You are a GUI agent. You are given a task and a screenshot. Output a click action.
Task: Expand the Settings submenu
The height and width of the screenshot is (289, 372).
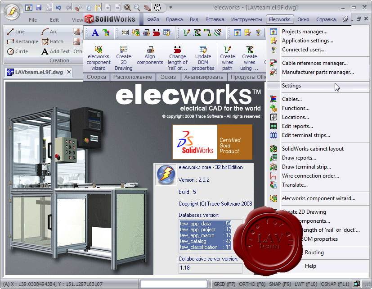click(x=318, y=86)
